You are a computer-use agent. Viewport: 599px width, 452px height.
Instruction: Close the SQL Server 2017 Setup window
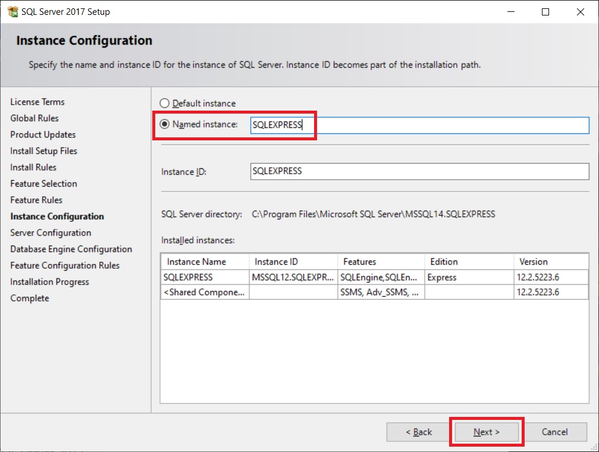(x=581, y=12)
